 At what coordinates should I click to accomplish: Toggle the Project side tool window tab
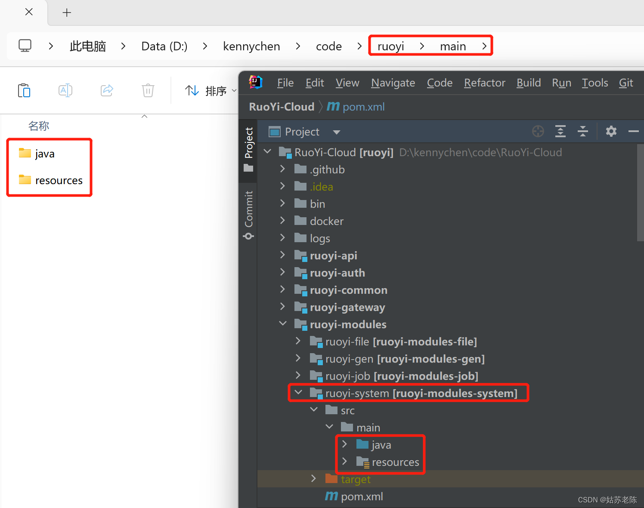[x=249, y=149]
